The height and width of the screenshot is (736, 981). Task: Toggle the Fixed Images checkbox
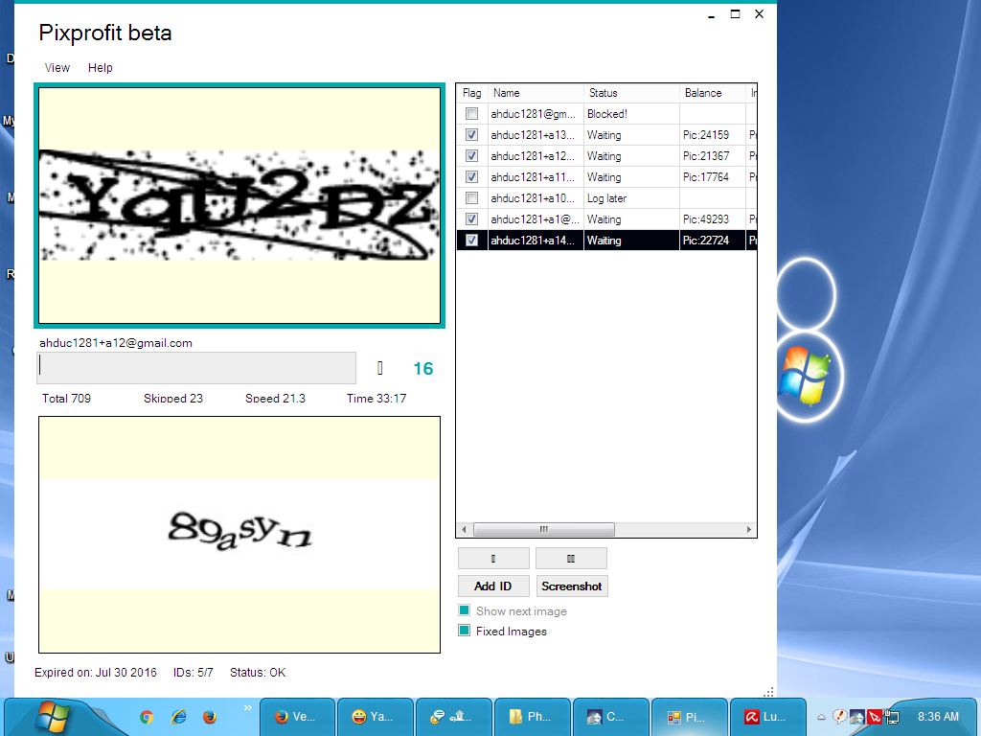pos(465,631)
